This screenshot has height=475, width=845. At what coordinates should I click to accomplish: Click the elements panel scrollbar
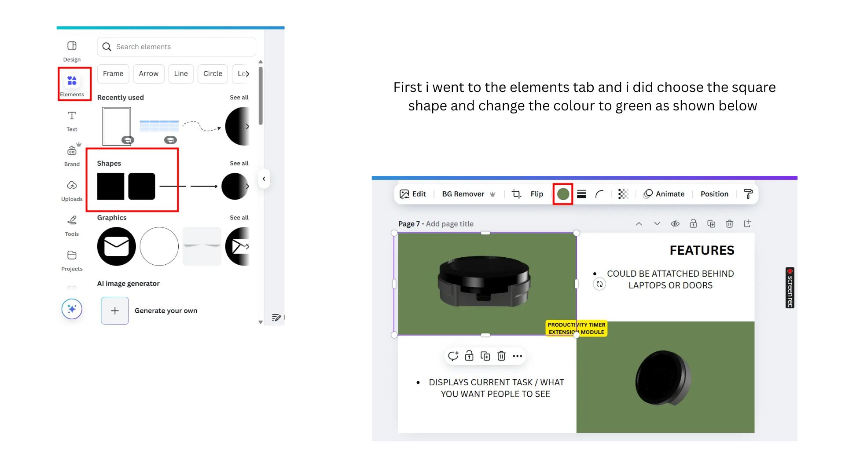[261, 95]
